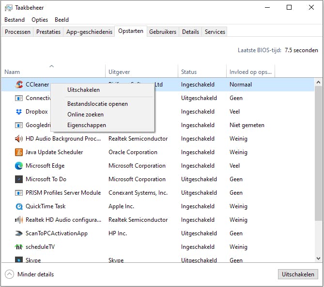
Task: Select the PRISM Profiles Server Module name
Action: [63, 193]
